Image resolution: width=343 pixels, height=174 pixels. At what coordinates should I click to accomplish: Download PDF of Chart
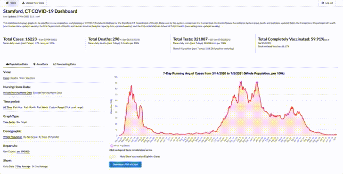125,165
